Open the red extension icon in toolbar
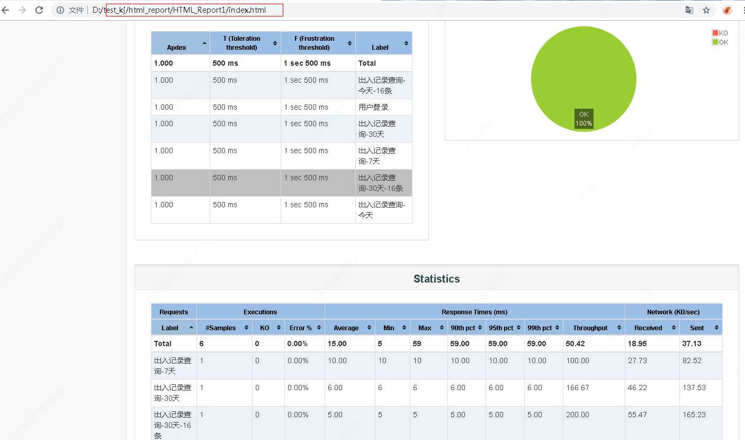Viewport: 745px width, 440px height. pyautogui.click(x=728, y=10)
